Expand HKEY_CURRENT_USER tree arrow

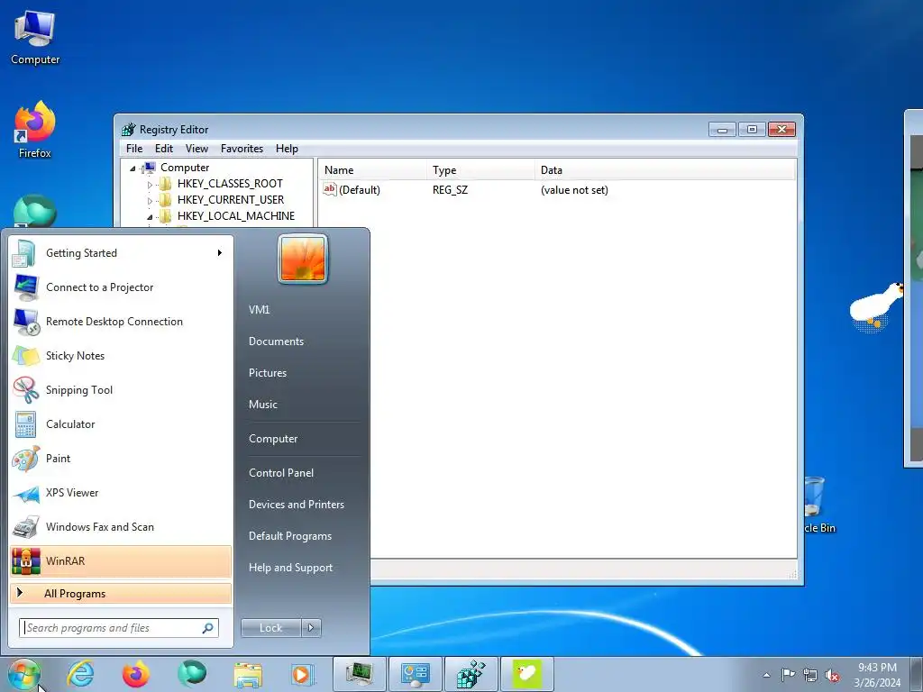[151, 201]
